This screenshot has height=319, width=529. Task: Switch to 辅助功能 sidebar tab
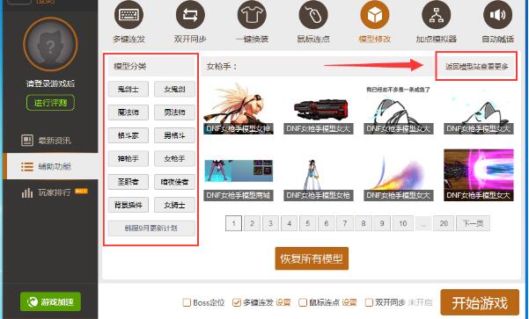pos(50,166)
